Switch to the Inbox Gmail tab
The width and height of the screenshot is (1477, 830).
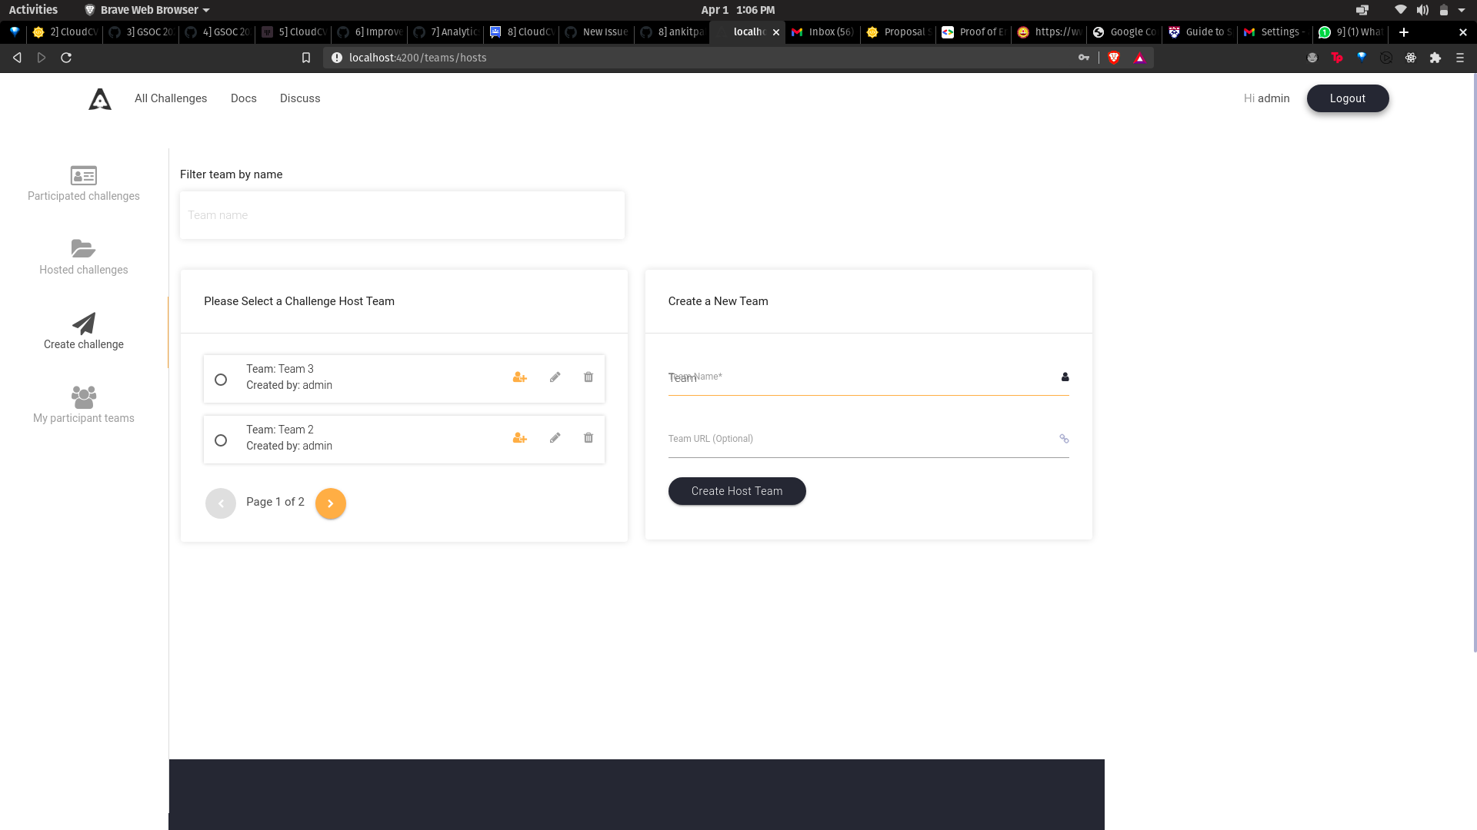(822, 32)
